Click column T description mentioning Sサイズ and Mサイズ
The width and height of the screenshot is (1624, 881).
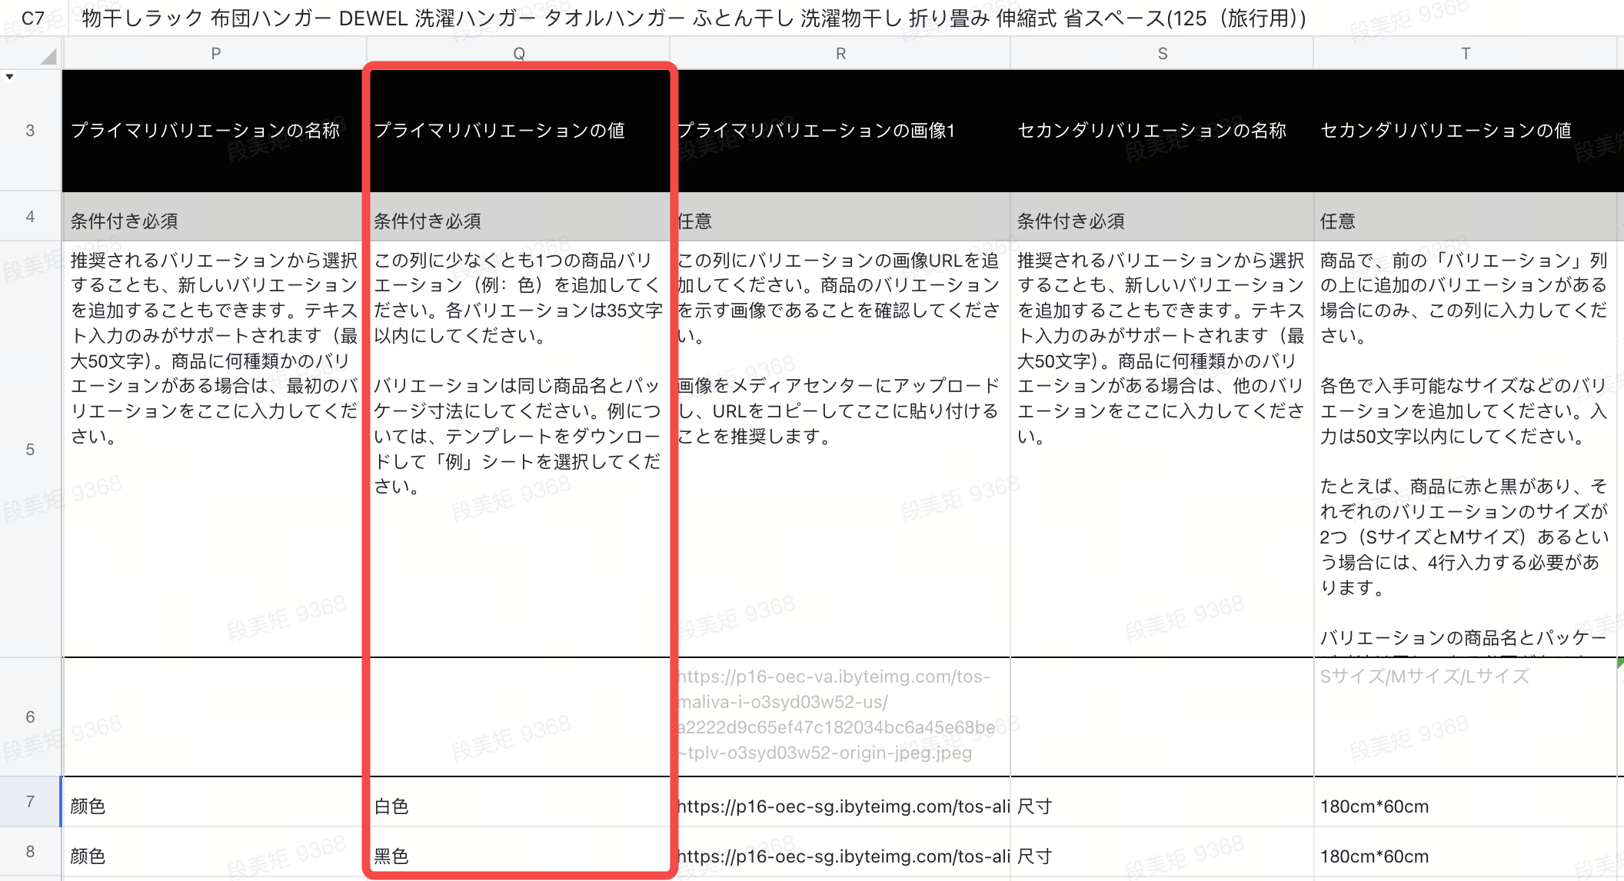(x=1466, y=449)
